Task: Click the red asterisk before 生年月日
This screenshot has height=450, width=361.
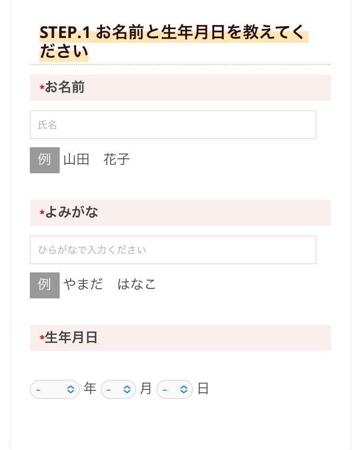Action: (x=42, y=338)
